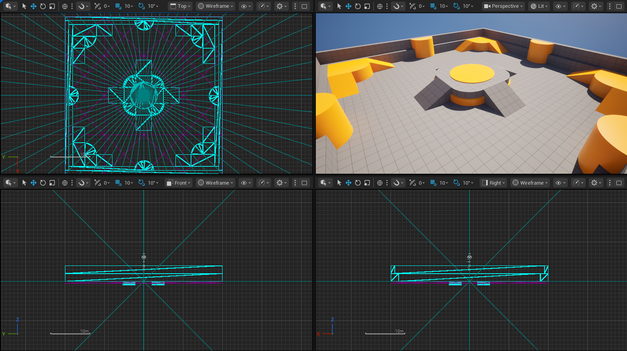
Task: Select the player start actor in the Front viewport
Action: point(144,257)
